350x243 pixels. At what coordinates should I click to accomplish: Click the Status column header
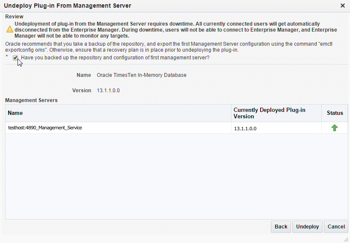(x=335, y=113)
